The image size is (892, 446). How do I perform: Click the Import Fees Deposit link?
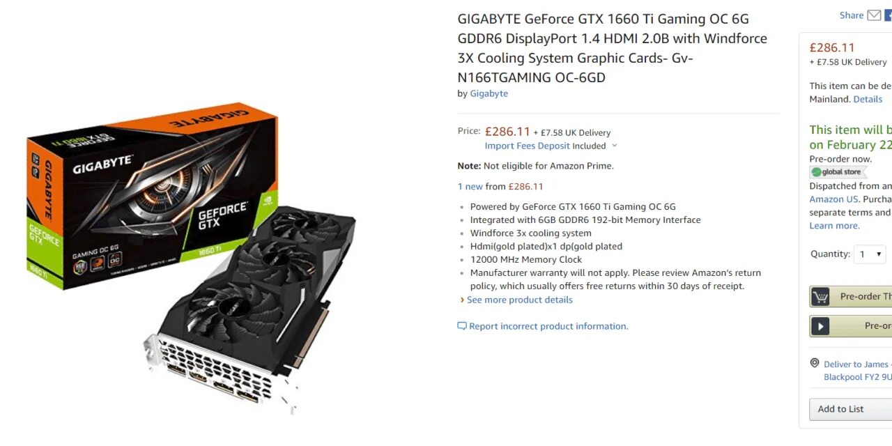[x=528, y=146]
